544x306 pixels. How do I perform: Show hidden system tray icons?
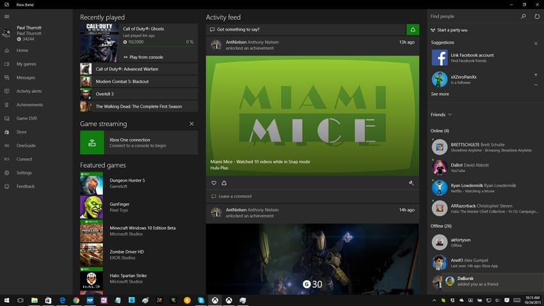(x=434, y=300)
